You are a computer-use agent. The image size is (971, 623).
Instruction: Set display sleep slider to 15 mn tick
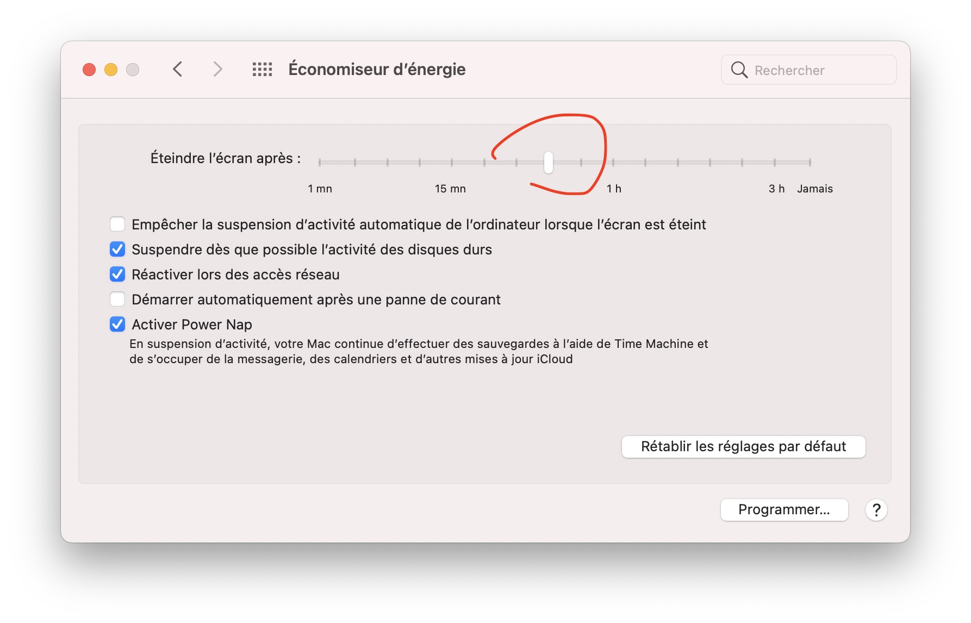(x=452, y=162)
